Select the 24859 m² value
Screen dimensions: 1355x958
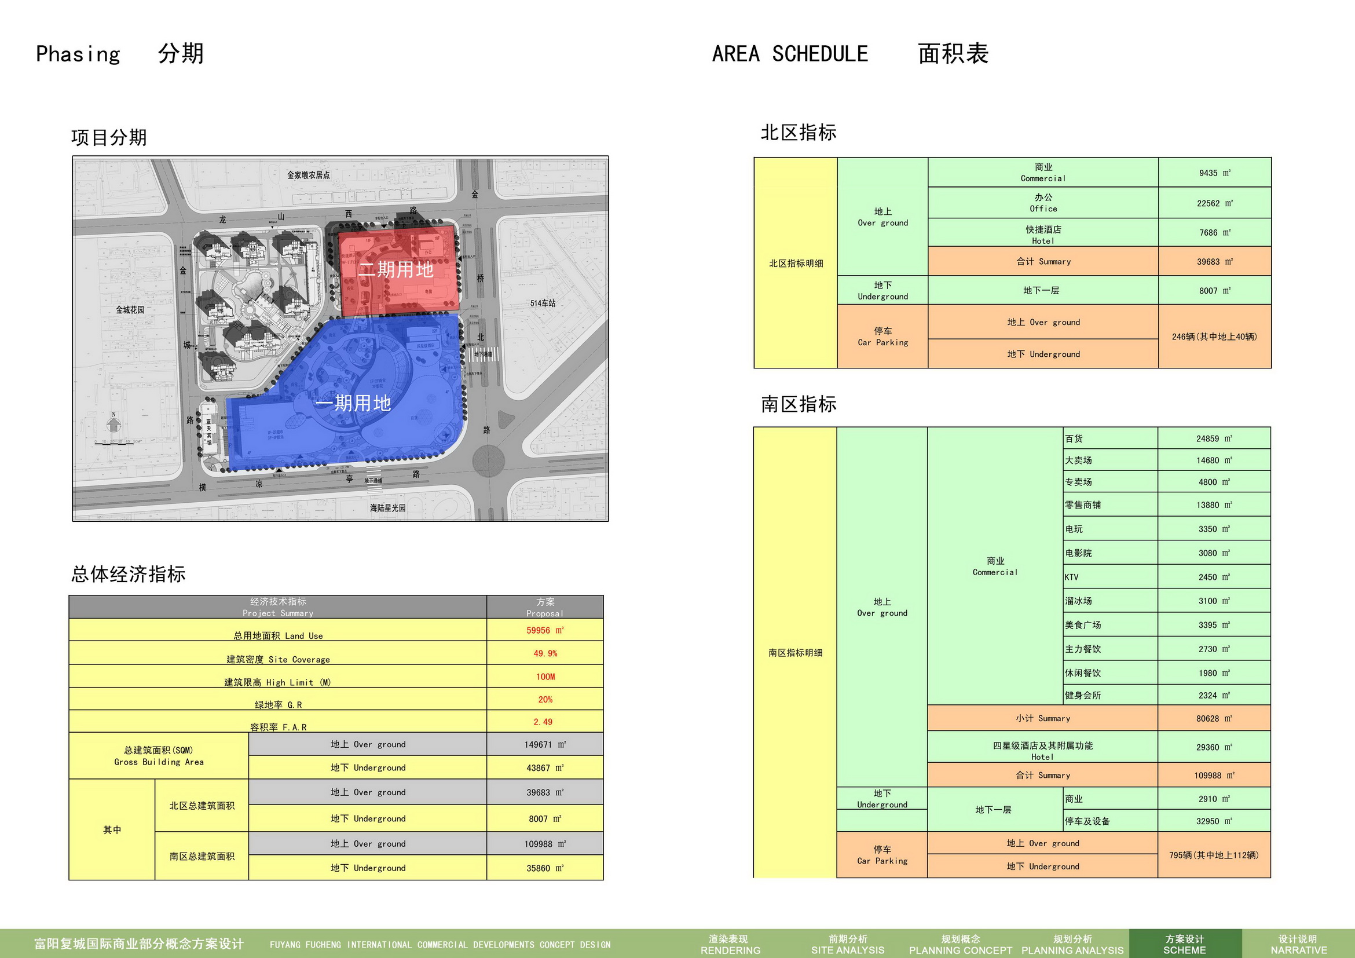click(1214, 438)
